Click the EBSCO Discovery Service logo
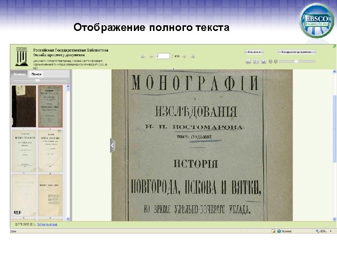 pos(316,21)
